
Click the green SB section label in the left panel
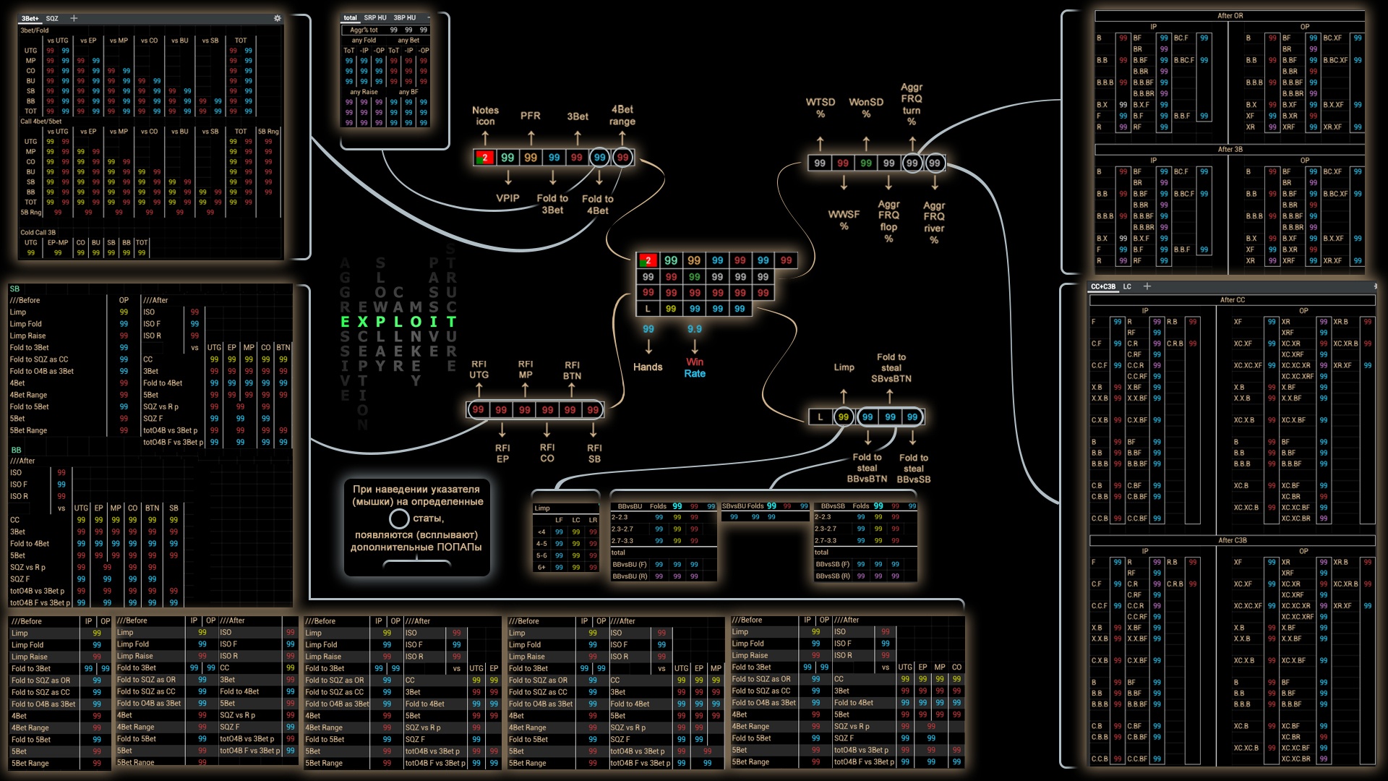(x=14, y=289)
